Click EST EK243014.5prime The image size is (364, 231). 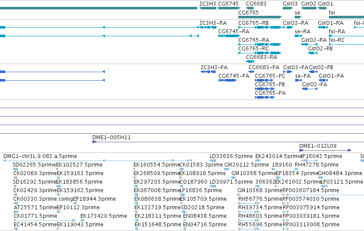click(258, 160)
